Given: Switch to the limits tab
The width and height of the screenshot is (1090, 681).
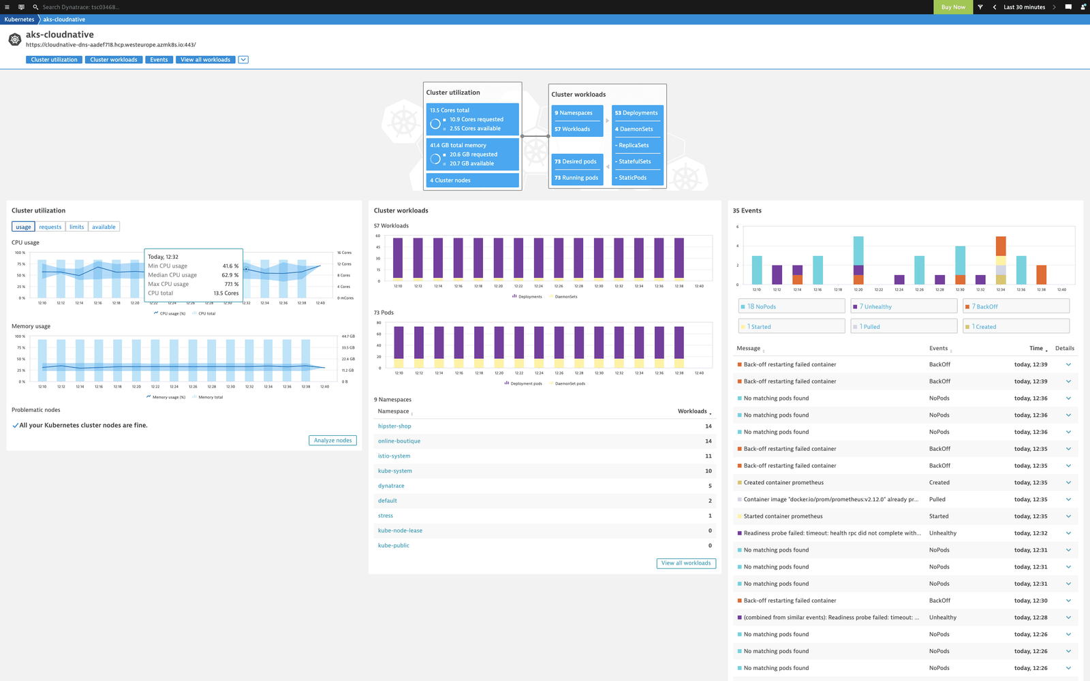Looking at the screenshot, I should click(77, 227).
